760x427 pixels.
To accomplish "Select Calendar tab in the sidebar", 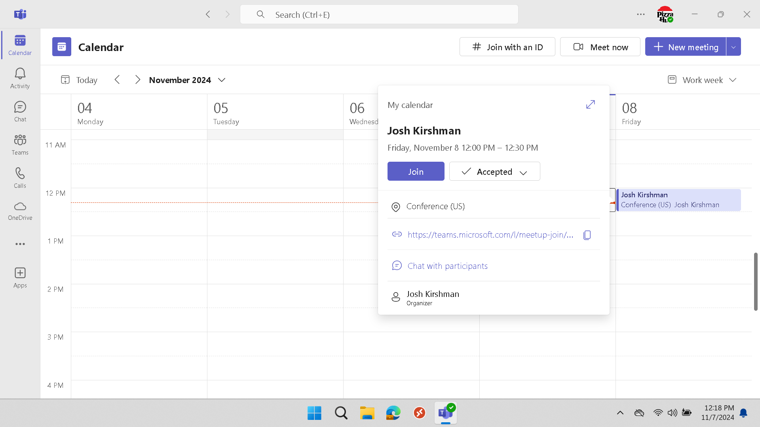I will tap(20, 45).
